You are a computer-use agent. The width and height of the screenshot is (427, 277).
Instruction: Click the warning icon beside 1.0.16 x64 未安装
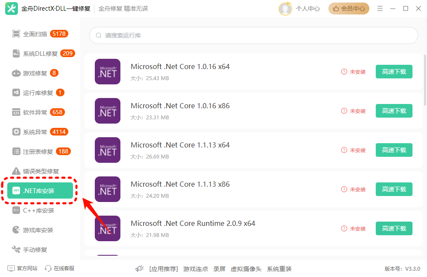[344, 72]
